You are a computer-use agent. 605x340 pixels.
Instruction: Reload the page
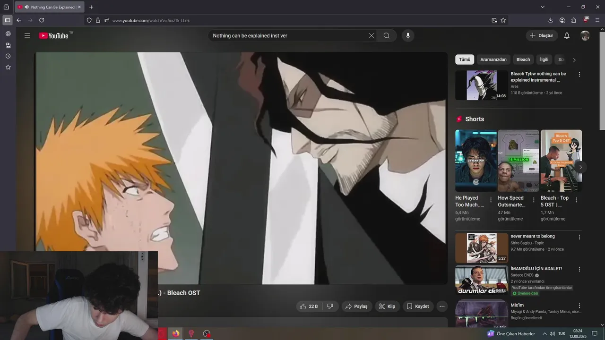[x=42, y=20]
